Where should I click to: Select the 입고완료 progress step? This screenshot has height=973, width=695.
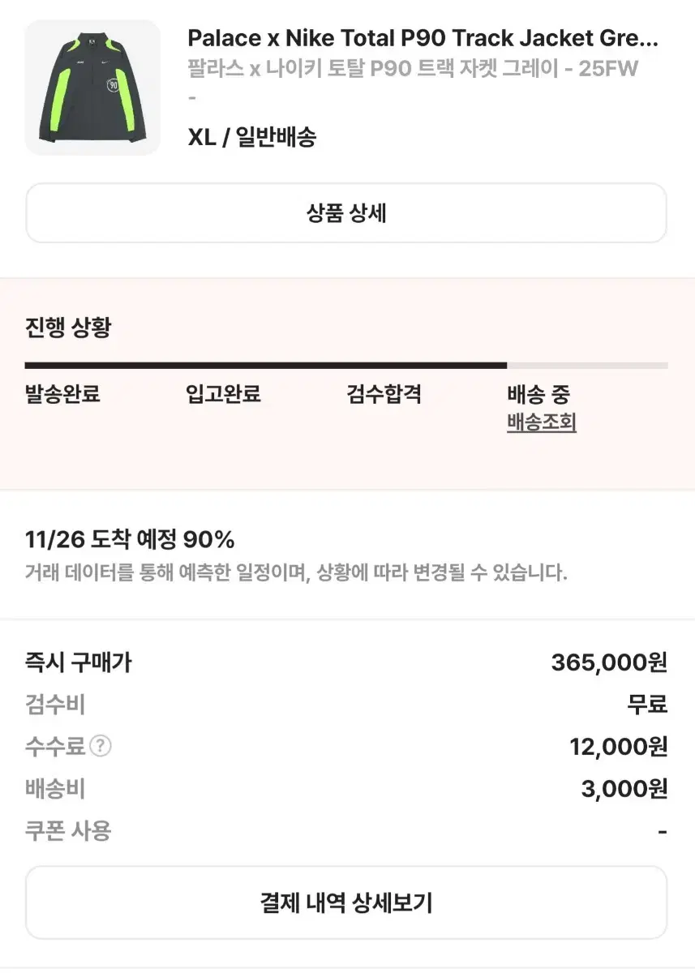click(223, 395)
